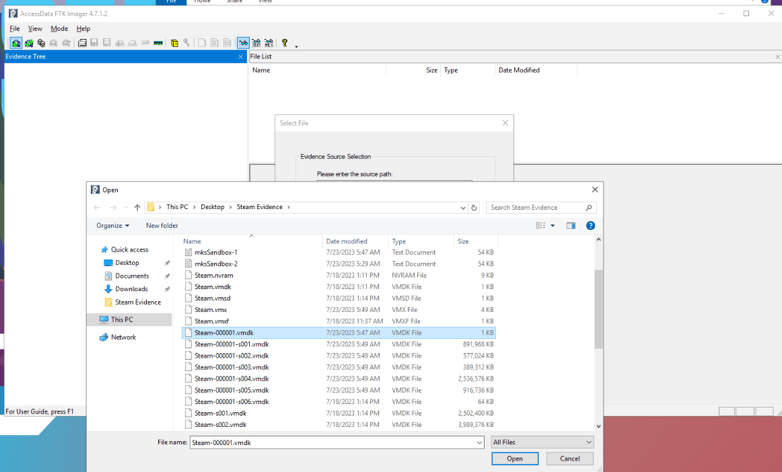The width and height of the screenshot is (782, 472).
Task: Click the Open button
Action: [x=515, y=459]
